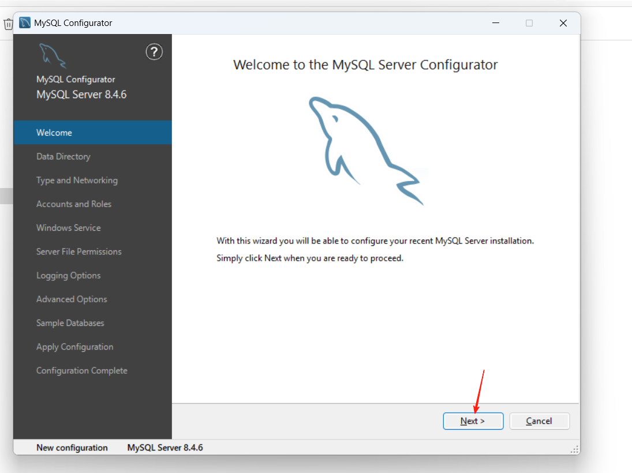Click the 'MySQL Server 8.4.6' sidebar header text
Image resolution: width=632 pixels, height=473 pixels.
[81, 95]
